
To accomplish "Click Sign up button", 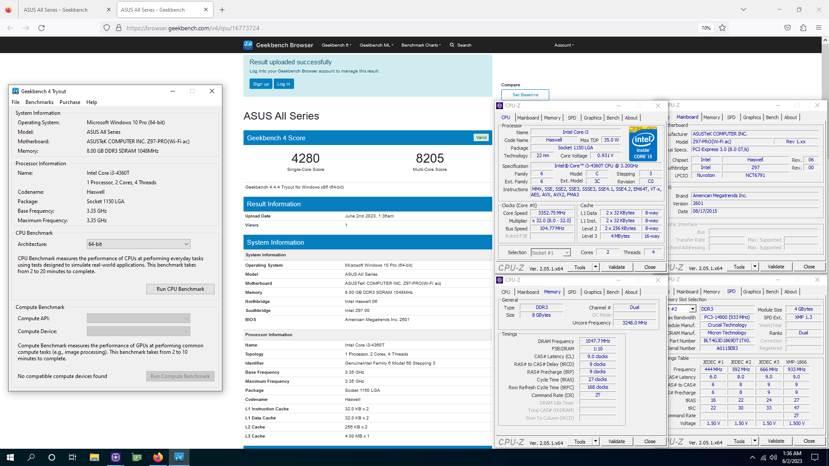I will [x=261, y=84].
